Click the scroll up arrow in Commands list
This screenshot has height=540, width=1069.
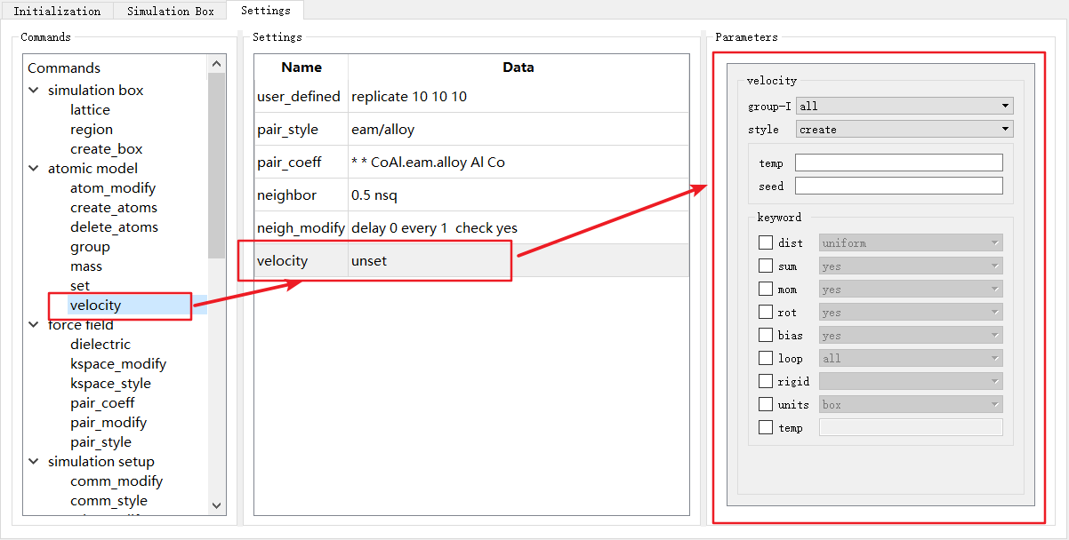click(x=216, y=64)
